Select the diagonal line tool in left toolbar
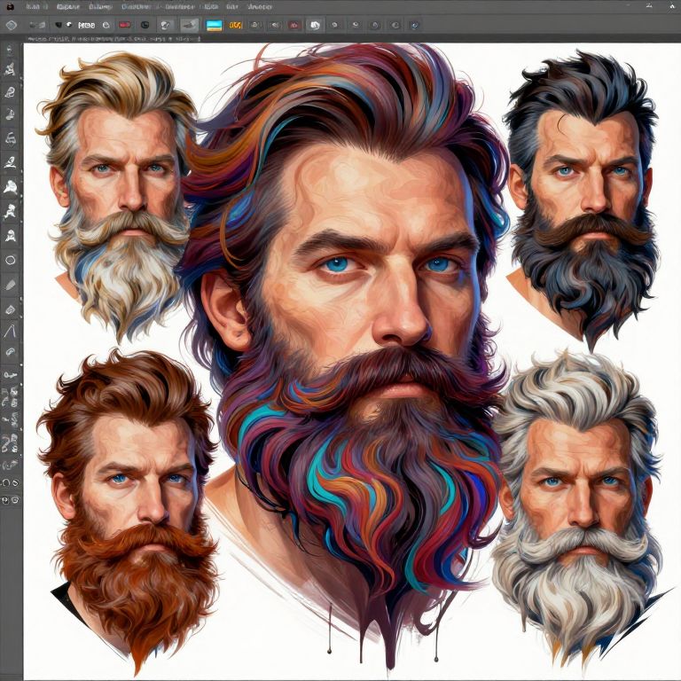This screenshot has height=681, width=681. tap(11, 331)
